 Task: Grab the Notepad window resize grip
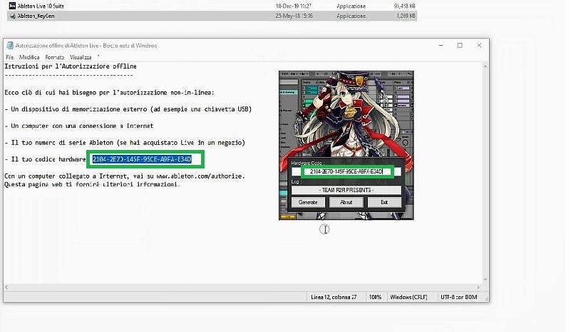(486, 299)
